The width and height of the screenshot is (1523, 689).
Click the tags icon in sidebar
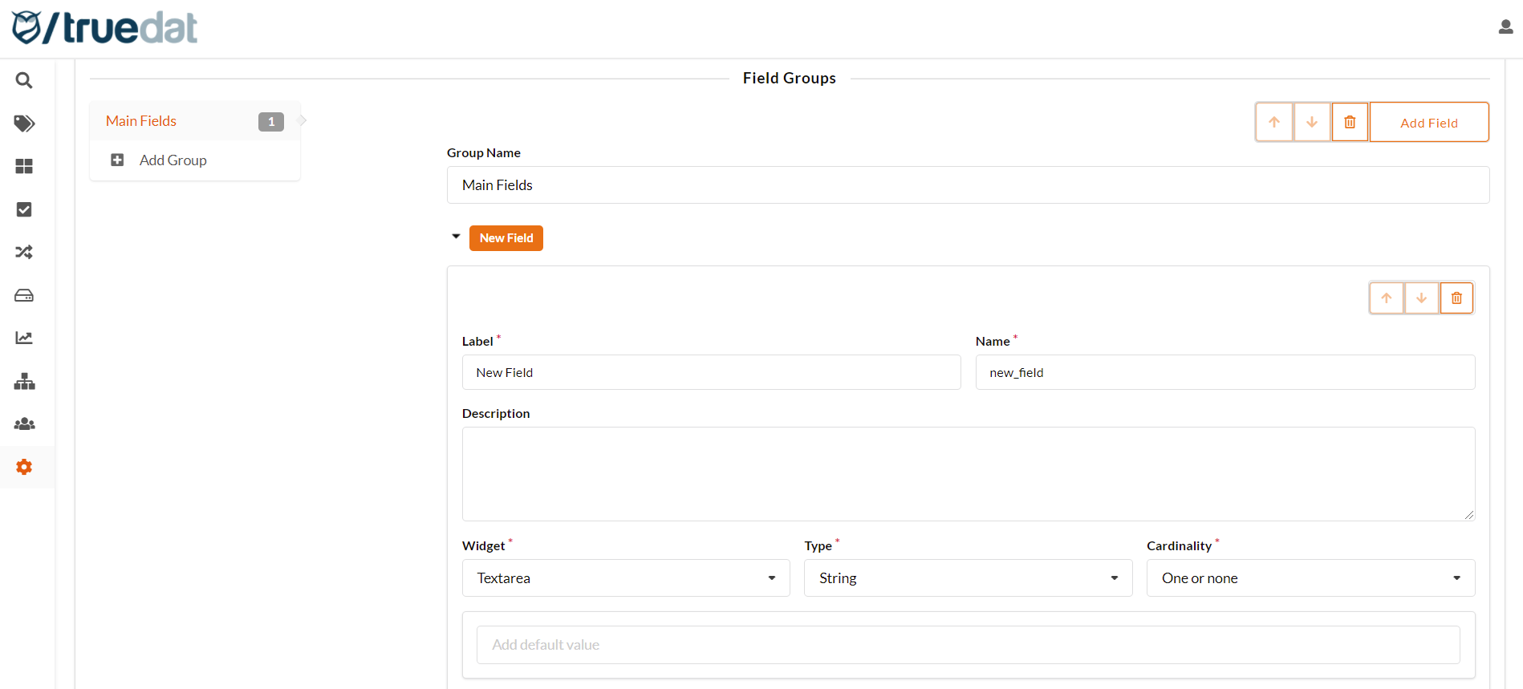coord(24,124)
